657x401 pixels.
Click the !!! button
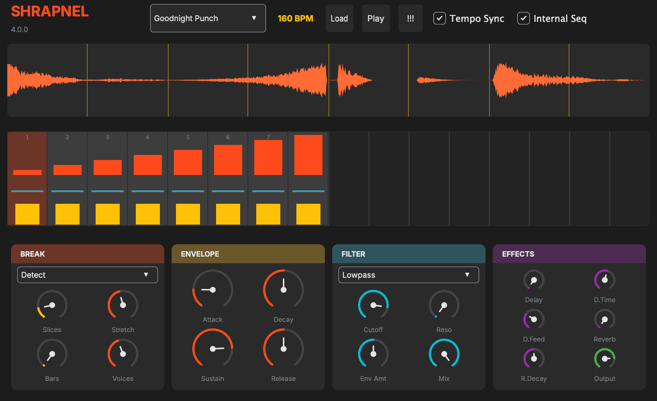click(x=410, y=18)
